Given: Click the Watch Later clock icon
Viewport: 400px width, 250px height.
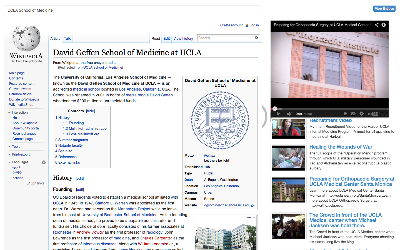Looking at the screenshot, I should (345, 114).
